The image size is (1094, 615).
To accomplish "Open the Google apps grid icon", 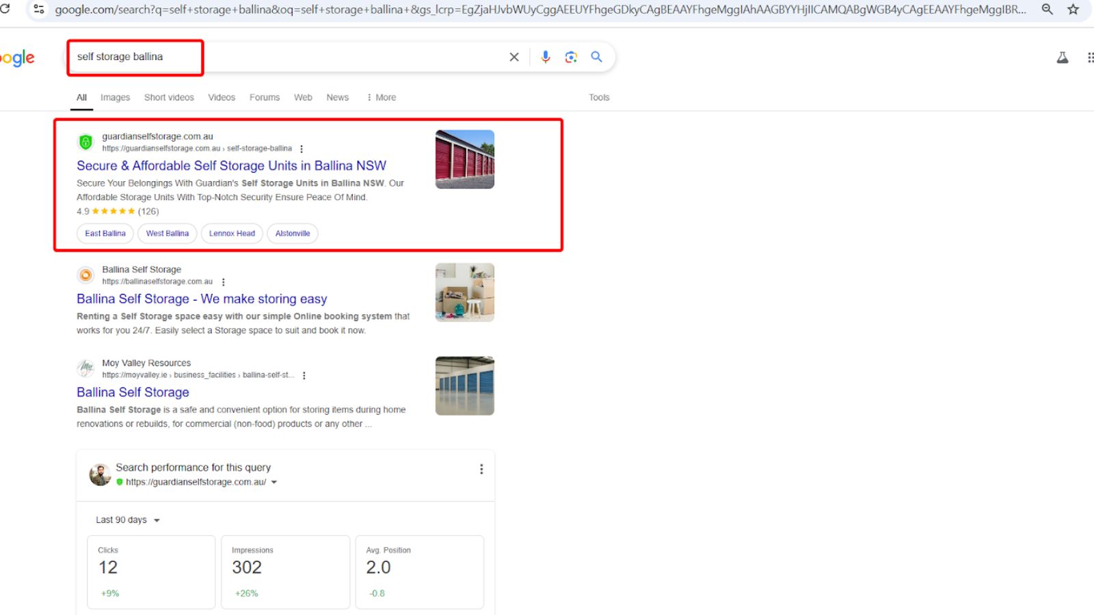I will (1090, 57).
